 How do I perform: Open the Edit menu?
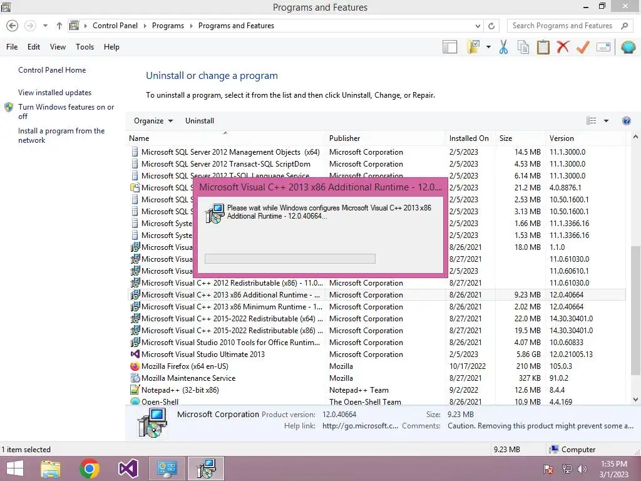pos(34,47)
